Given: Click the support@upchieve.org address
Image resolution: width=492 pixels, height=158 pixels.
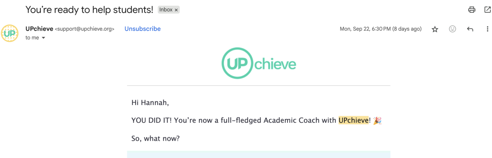Looking at the screenshot, I should click(x=85, y=29).
